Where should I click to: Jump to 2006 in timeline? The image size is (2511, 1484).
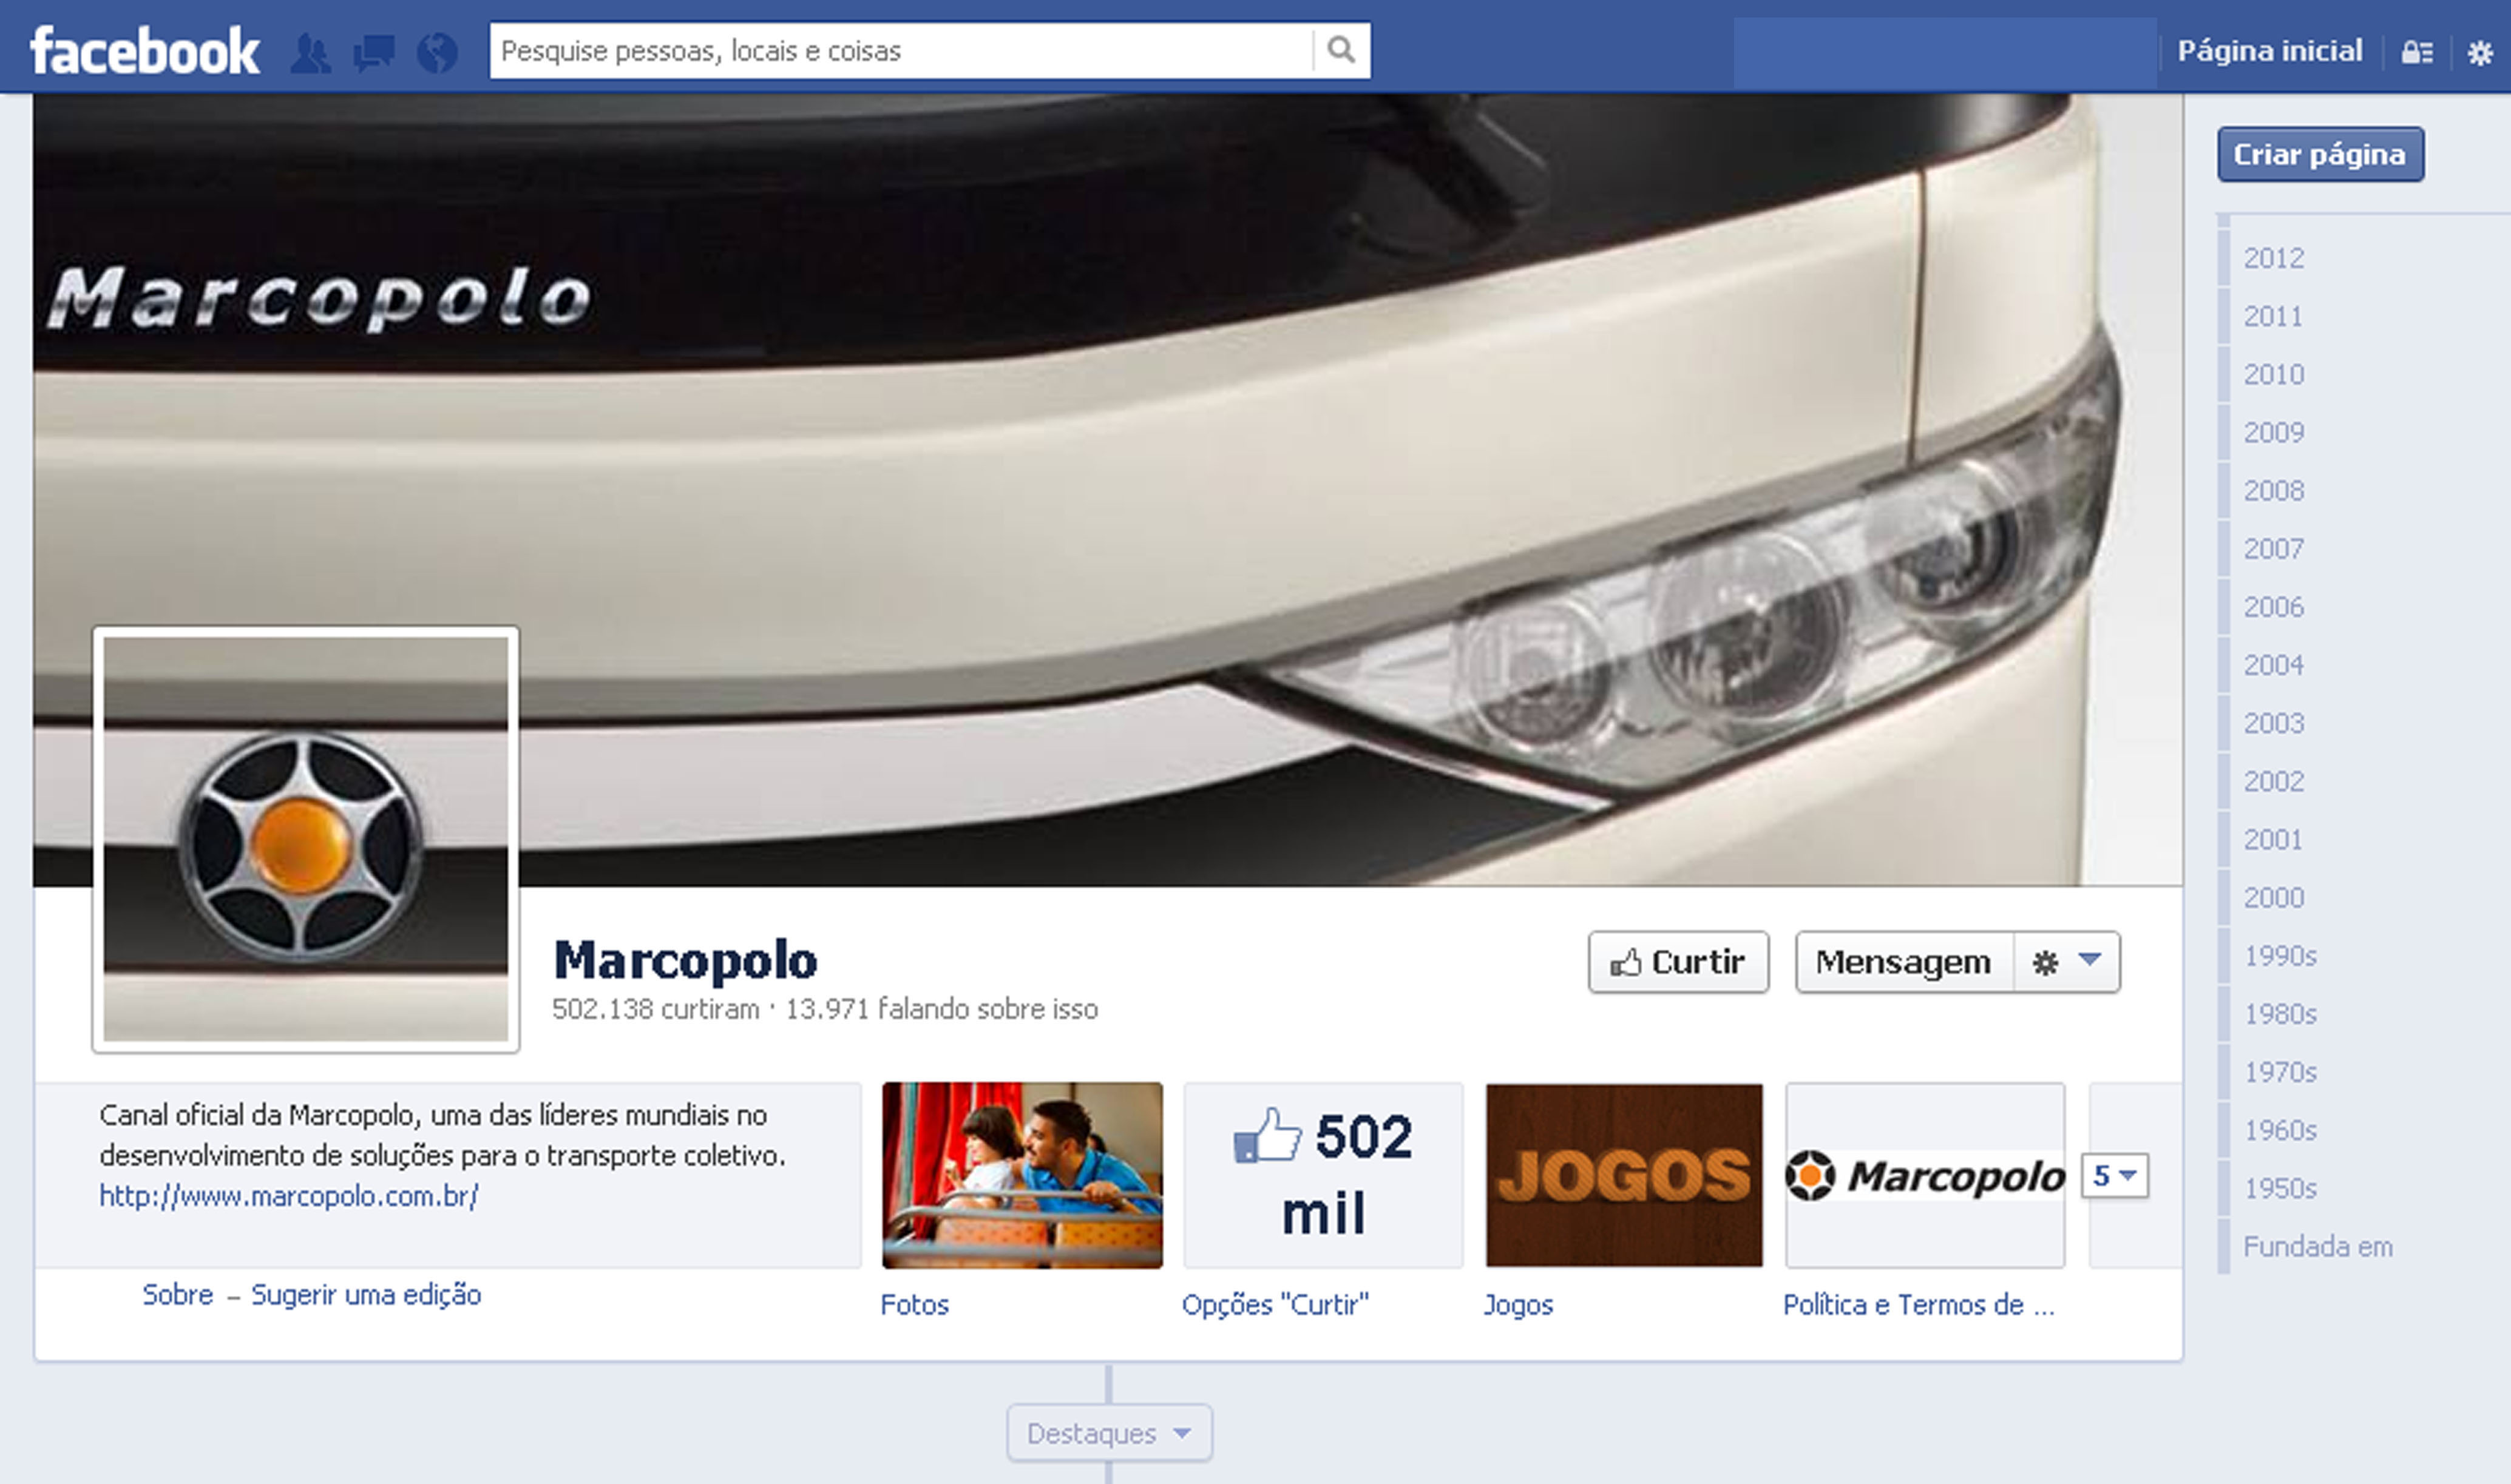tap(2274, 606)
